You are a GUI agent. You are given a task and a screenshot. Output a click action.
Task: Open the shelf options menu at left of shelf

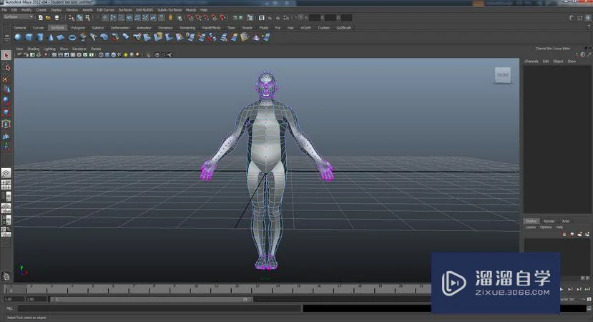coord(6,37)
